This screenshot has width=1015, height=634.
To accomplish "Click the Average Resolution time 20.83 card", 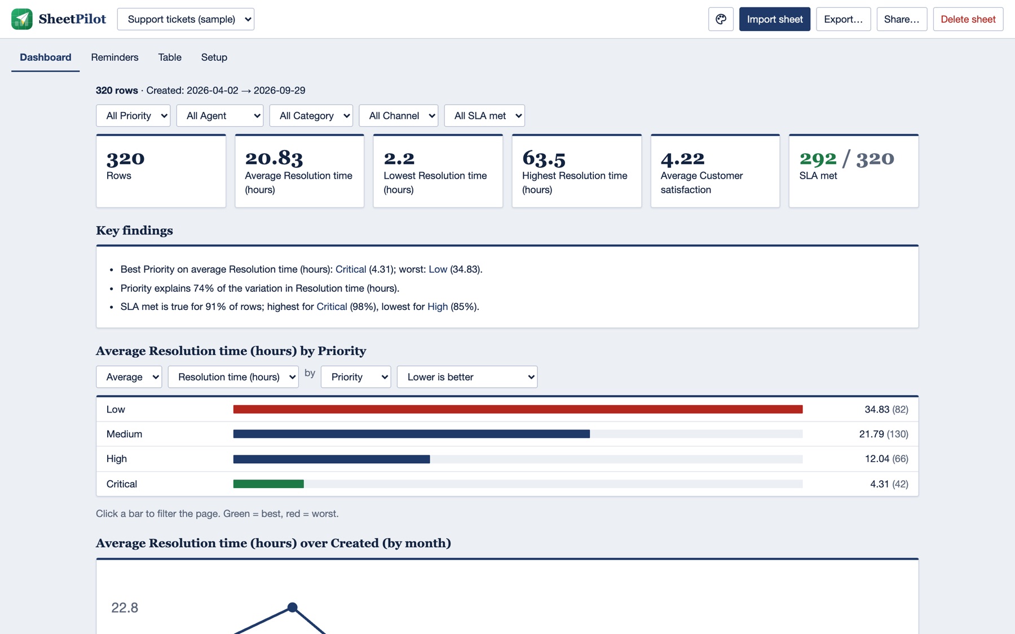I will [x=299, y=171].
